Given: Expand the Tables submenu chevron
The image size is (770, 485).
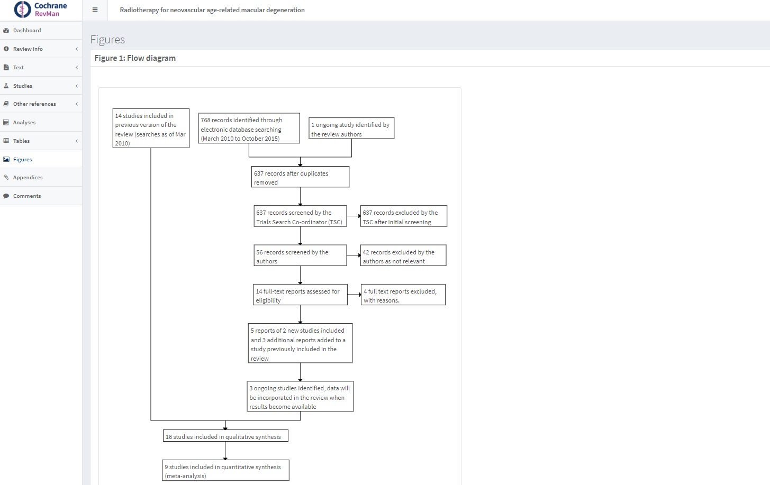Looking at the screenshot, I should tap(77, 141).
